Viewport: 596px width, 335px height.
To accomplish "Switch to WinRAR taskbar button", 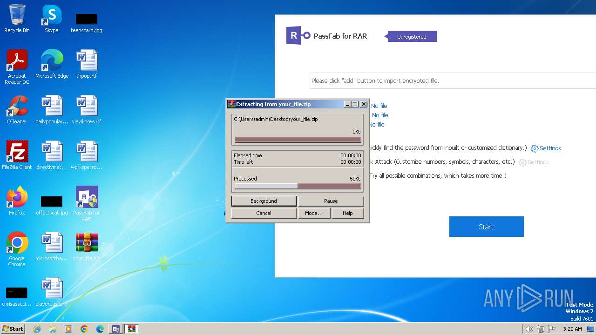I will tap(132, 329).
